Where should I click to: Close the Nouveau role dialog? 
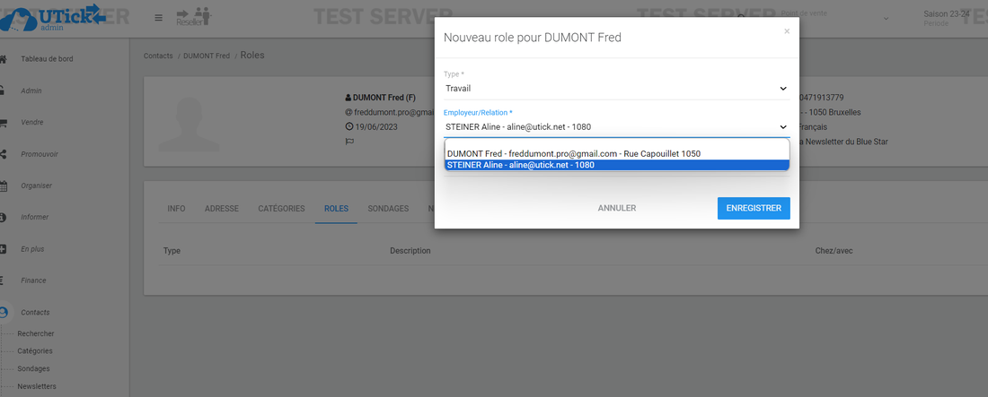(787, 31)
